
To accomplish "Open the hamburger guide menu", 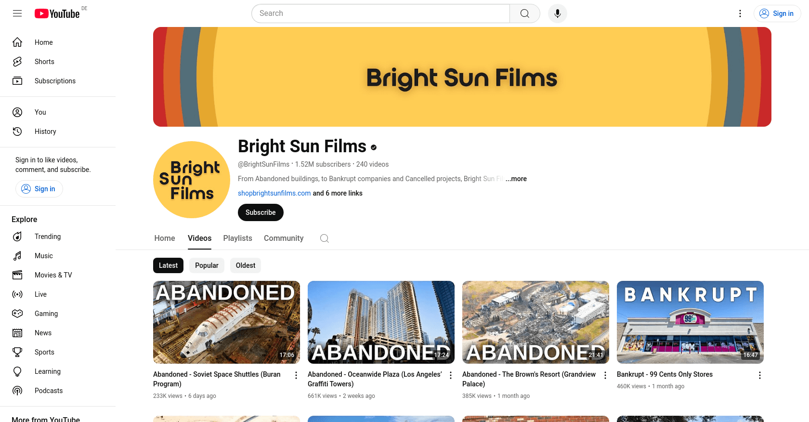I will tap(17, 13).
